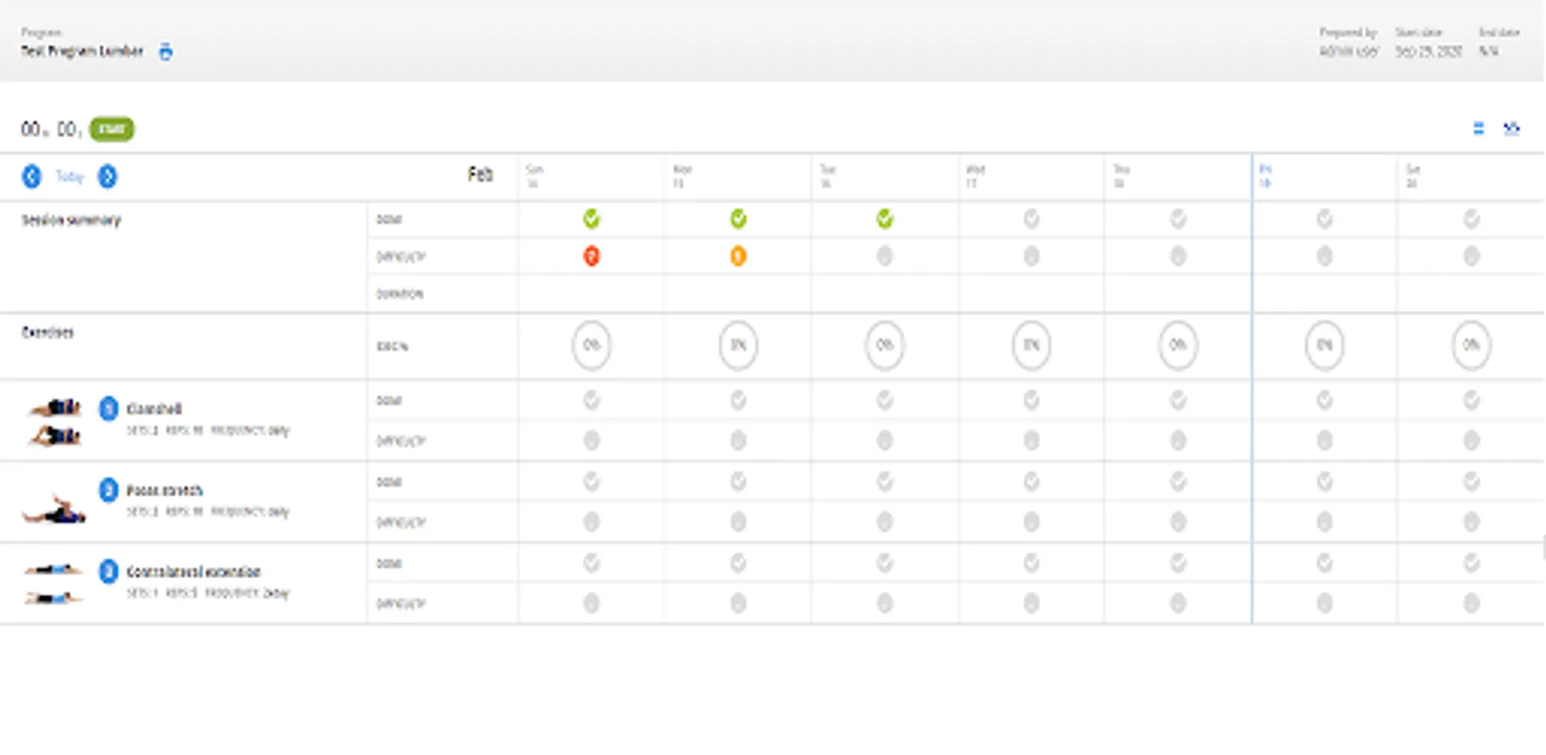Click the Test Program Lumbar title
This screenshot has height=755, width=1546.
(x=82, y=51)
